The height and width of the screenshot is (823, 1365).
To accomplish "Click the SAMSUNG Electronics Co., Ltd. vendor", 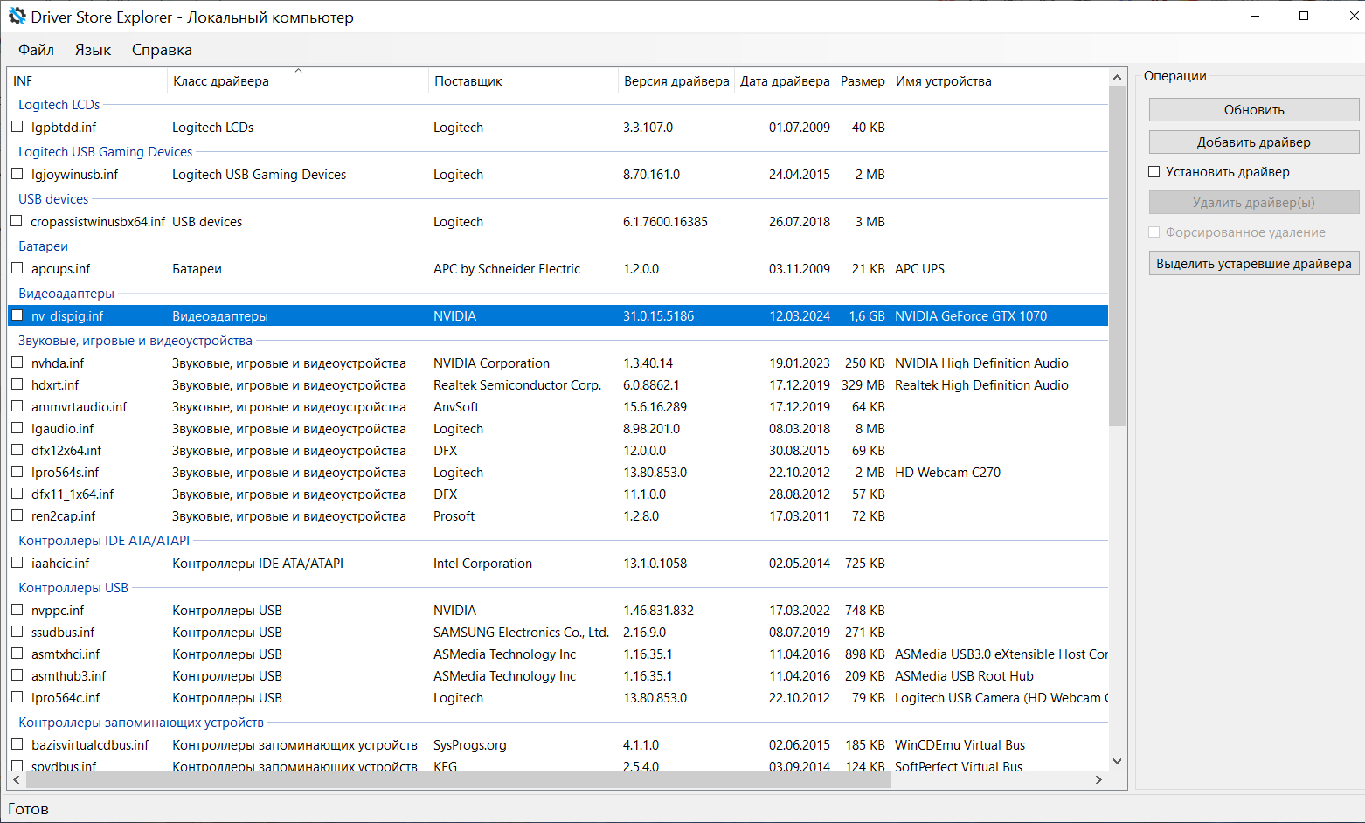I will coord(521,633).
